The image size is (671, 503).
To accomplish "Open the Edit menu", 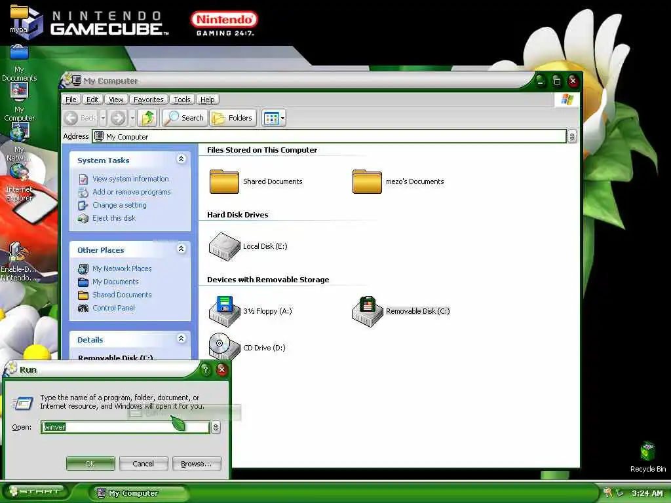I will pyautogui.click(x=92, y=100).
